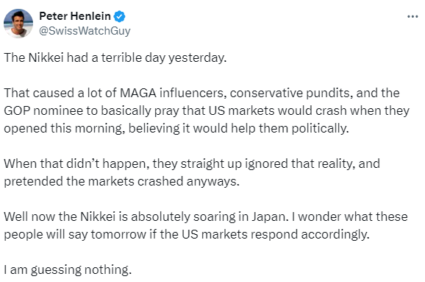Viewport: 425px width, 282px height.
Task: Click the blue verified checkmark badge
Action: tap(119, 16)
